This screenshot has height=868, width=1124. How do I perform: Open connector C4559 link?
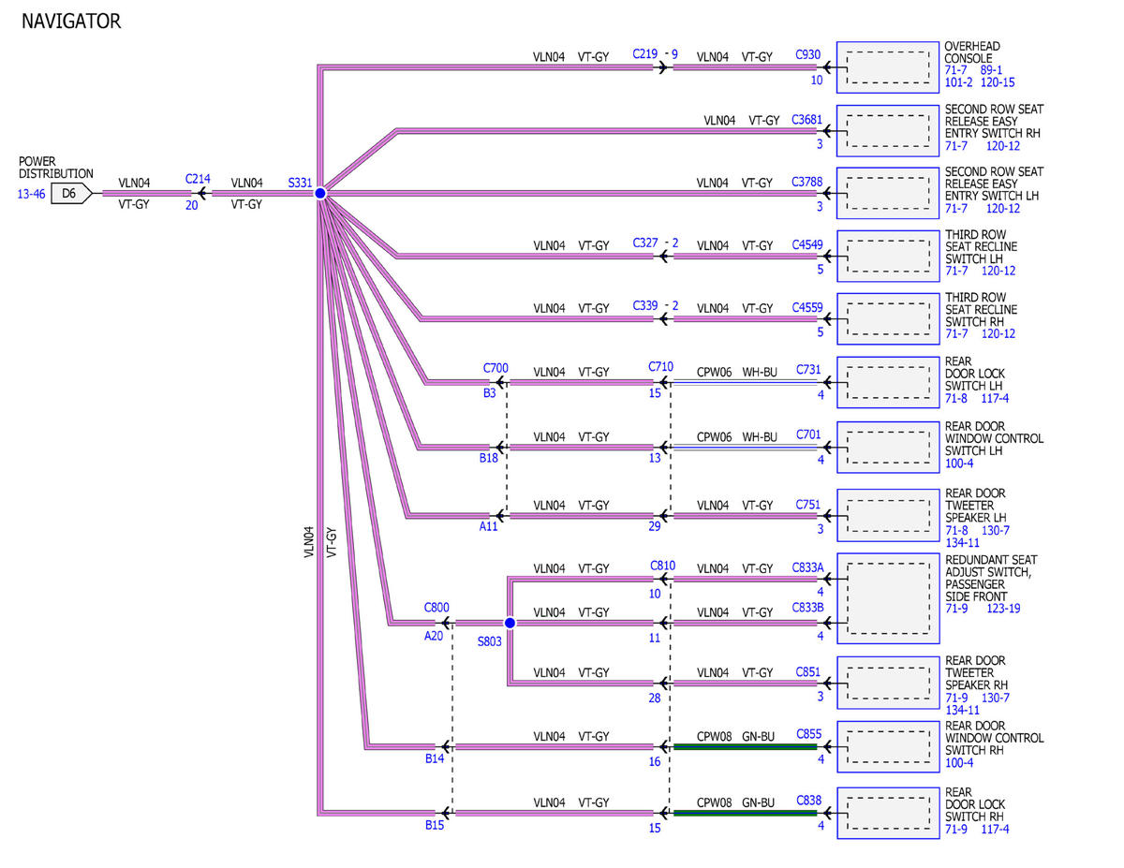pyautogui.click(x=806, y=307)
